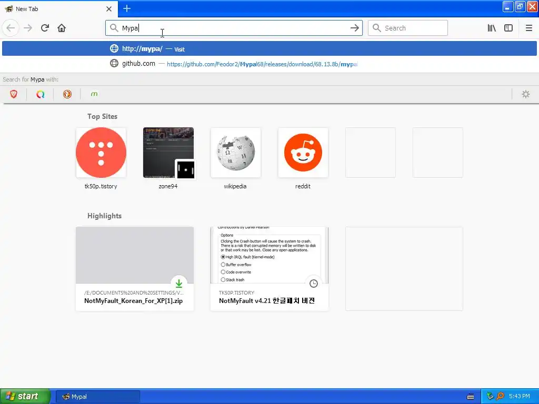Search with the green m engine icon
The height and width of the screenshot is (404, 539).
94,94
